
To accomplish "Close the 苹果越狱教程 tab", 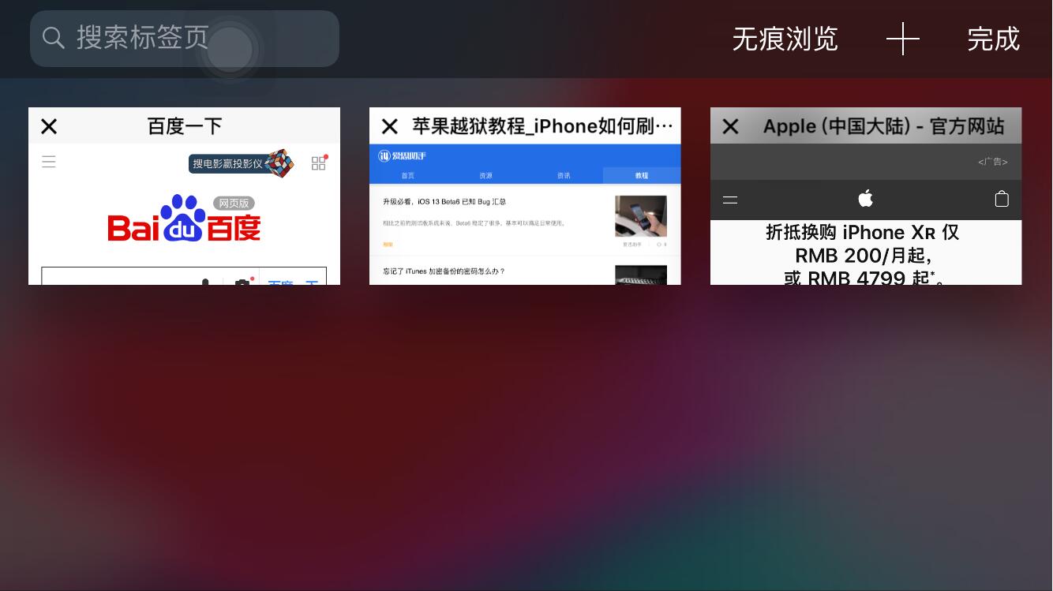I will tap(390, 126).
